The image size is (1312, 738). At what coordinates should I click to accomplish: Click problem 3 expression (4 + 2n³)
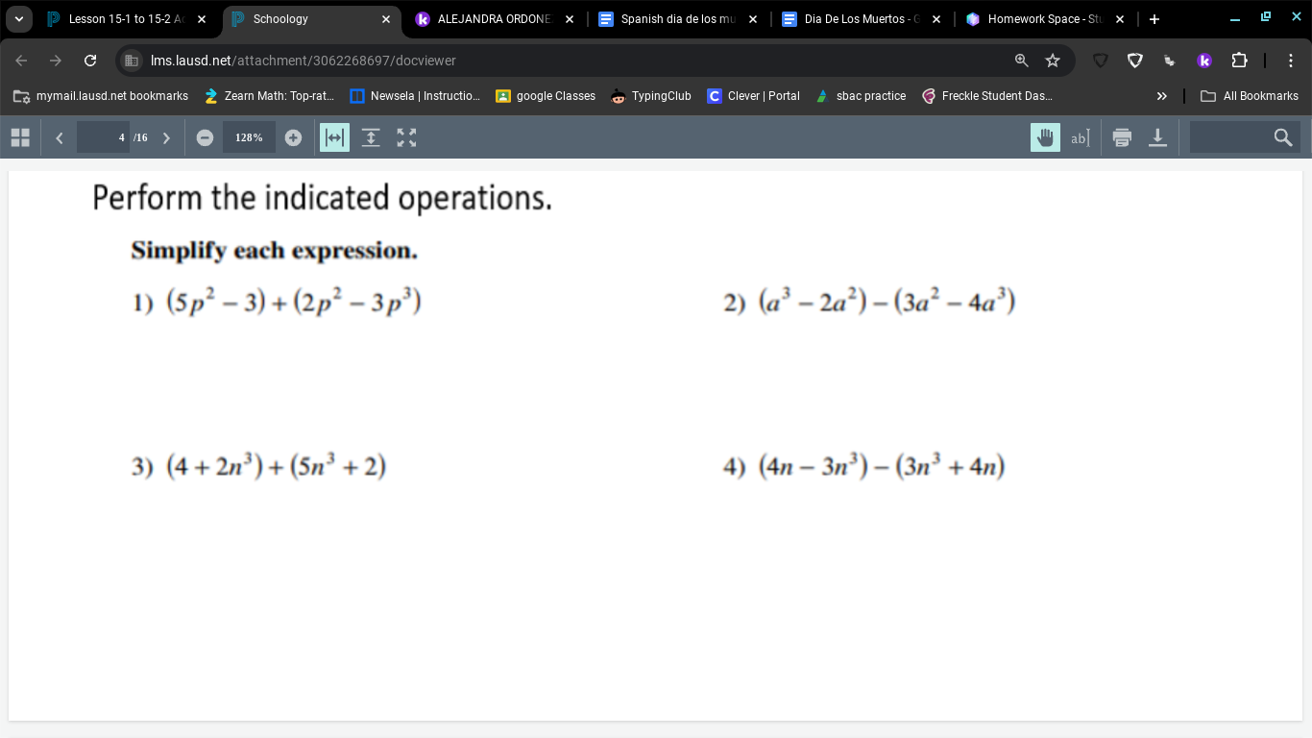(x=214, y=467)
